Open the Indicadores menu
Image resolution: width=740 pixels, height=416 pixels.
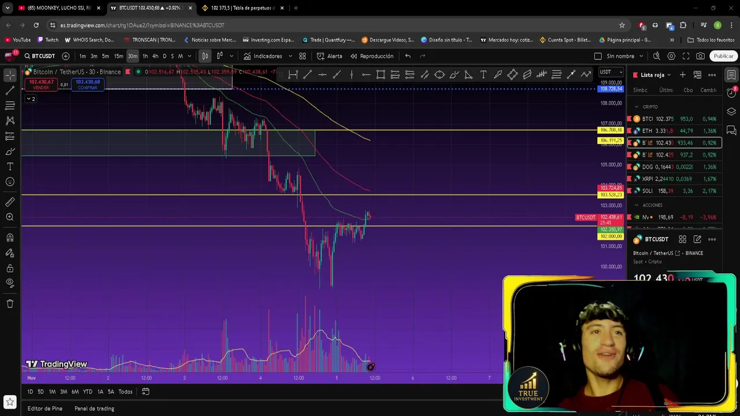click(x=263, y=56)
